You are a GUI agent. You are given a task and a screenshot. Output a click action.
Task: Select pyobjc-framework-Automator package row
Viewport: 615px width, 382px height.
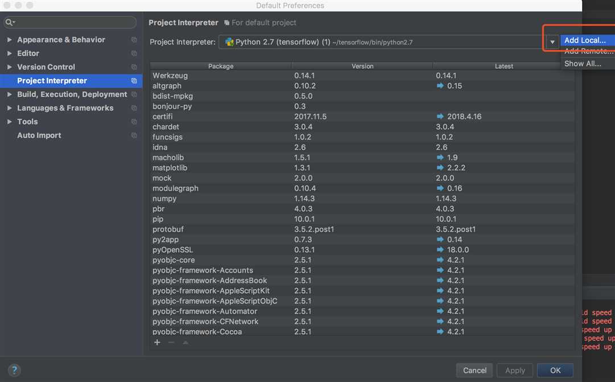pyautogui.click(x=362, y=311)
